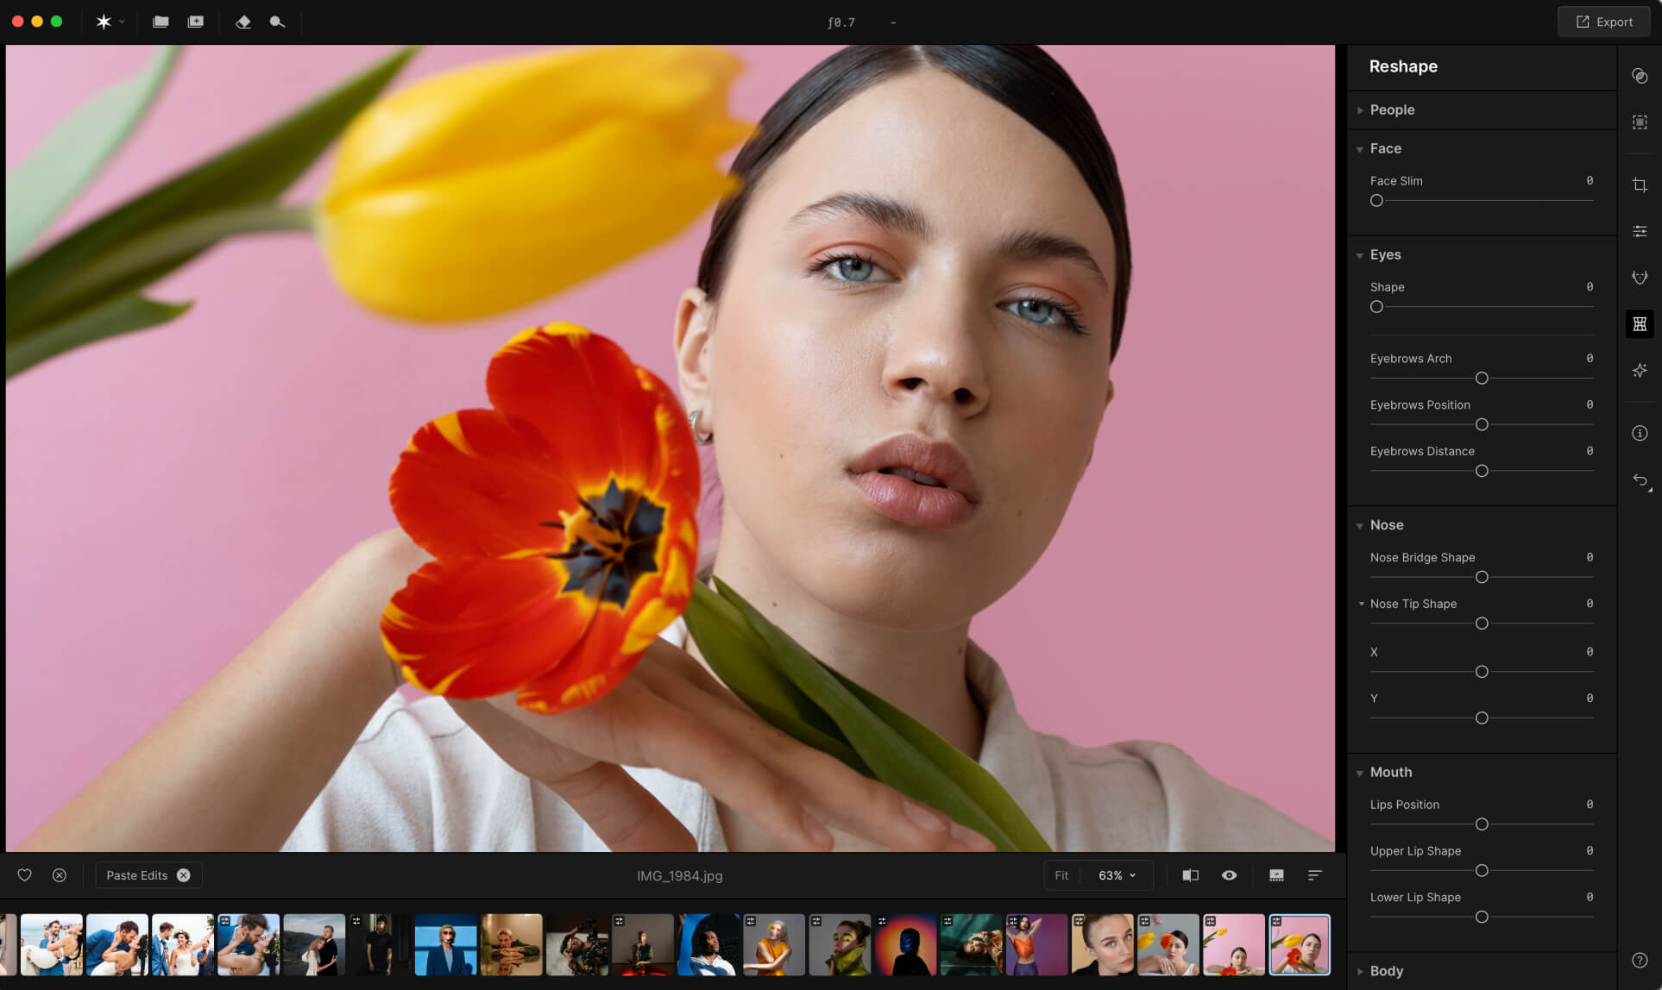The image size is (1662, 990).
Task: Open dropdown arrow beside the app logo
Action: tap(122, 22)
